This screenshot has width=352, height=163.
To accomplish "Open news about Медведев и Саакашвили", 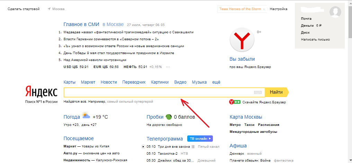I will pos(128,32).
